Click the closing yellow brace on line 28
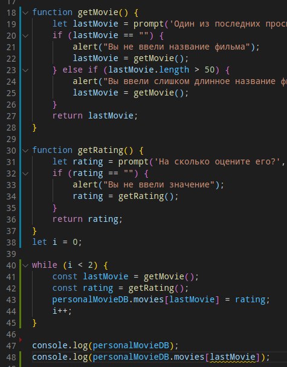Screen dimensions: 287x367 (x=34, y=128)
